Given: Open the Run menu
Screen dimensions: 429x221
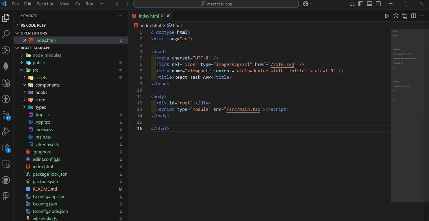Looking at the screenshot, I should coord(89,4).
